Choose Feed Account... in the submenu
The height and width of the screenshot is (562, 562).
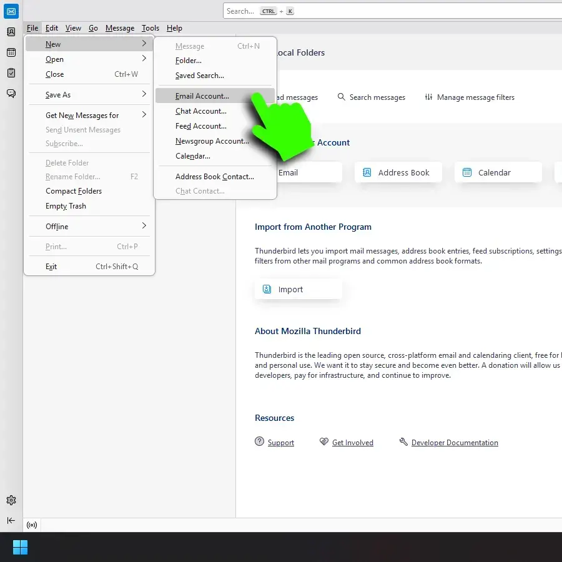pyautogui.click(x=200, y=126)
